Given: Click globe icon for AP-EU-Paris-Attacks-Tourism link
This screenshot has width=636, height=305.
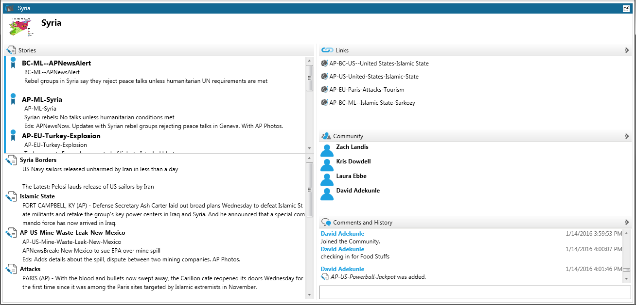Looking at the screenshot, I should point(324,90).
